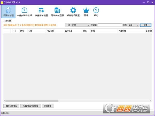The height and width of the screenshot is (116, 155).
Task: Click 设置勾选网站分组 button
Action: (30, 106)
